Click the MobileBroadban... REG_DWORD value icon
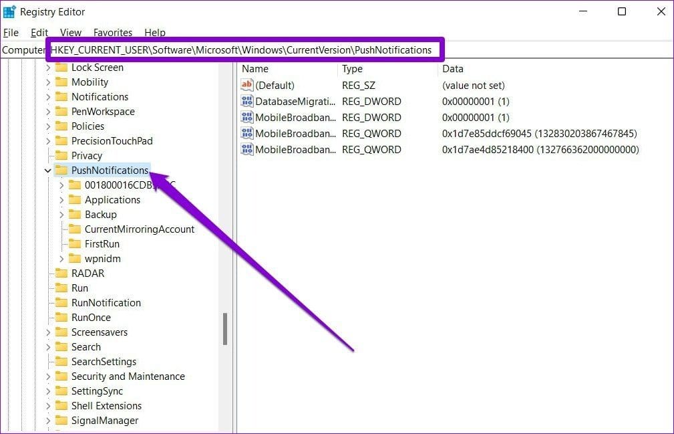Image resolution: width=674 pixels, height=434 pixels. (x=246, y=117)
